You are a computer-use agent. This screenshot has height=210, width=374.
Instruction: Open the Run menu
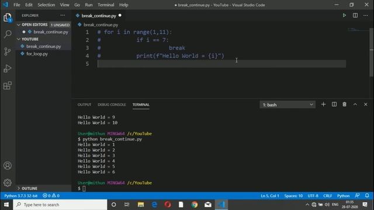89,5
